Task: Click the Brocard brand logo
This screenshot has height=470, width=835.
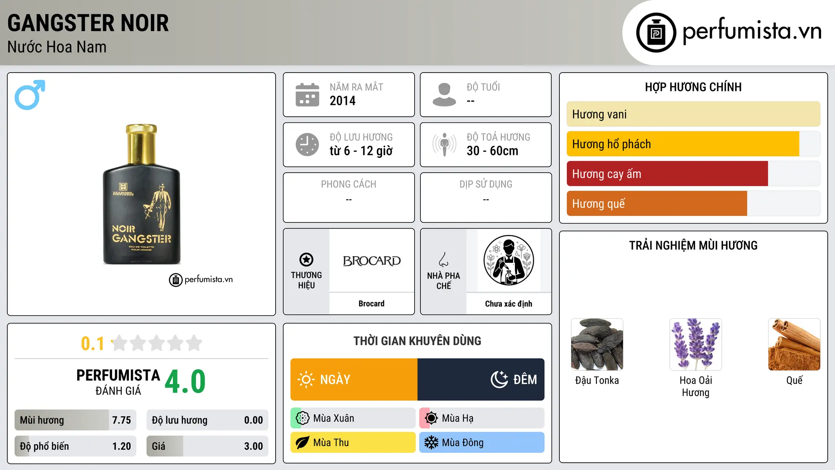Action: tap(371, 261)
